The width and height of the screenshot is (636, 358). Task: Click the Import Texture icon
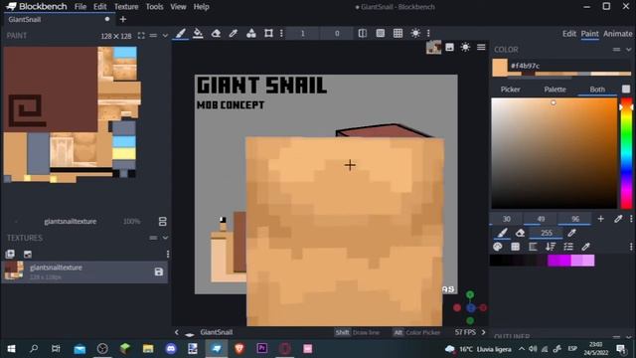pyautogui.click(x=10, y=255)
